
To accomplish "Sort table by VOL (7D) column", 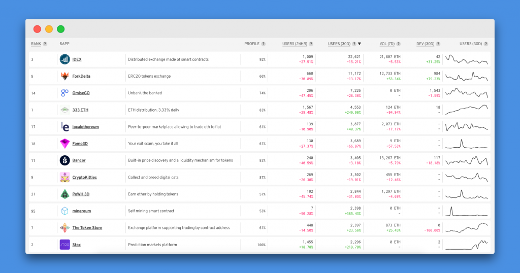I will click(387, 44).
